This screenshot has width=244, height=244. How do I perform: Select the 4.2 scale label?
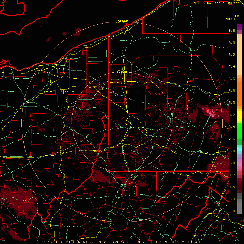coord(232,115)
